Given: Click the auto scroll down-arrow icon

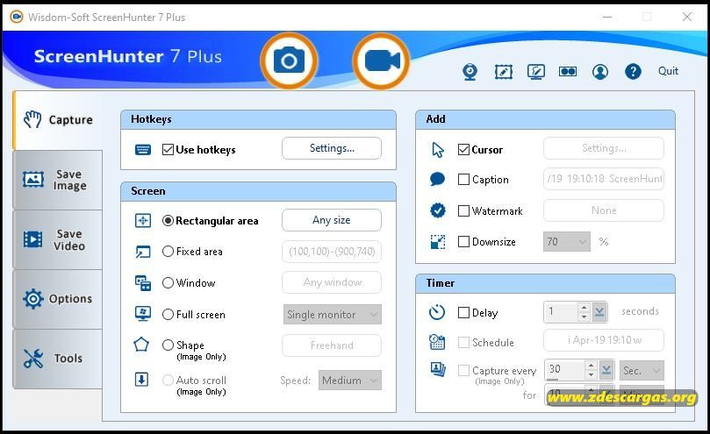Looking at the screenshot, I should click(141, 380).
